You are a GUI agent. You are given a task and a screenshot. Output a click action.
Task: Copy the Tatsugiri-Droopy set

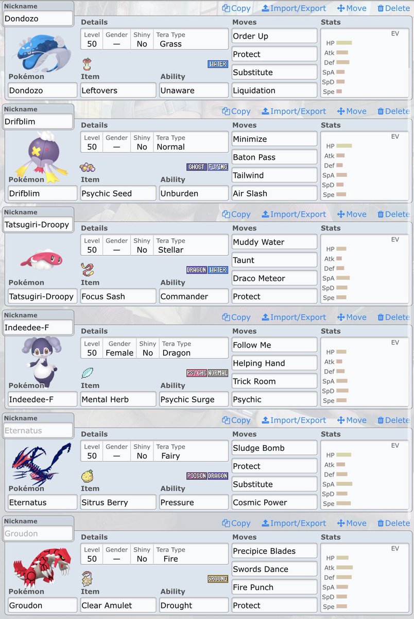[x=236, y=214]
